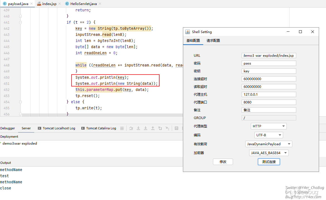Click the 修改 button
The height and width of the screenshot is (200, 326).
[x=223, y=162]
